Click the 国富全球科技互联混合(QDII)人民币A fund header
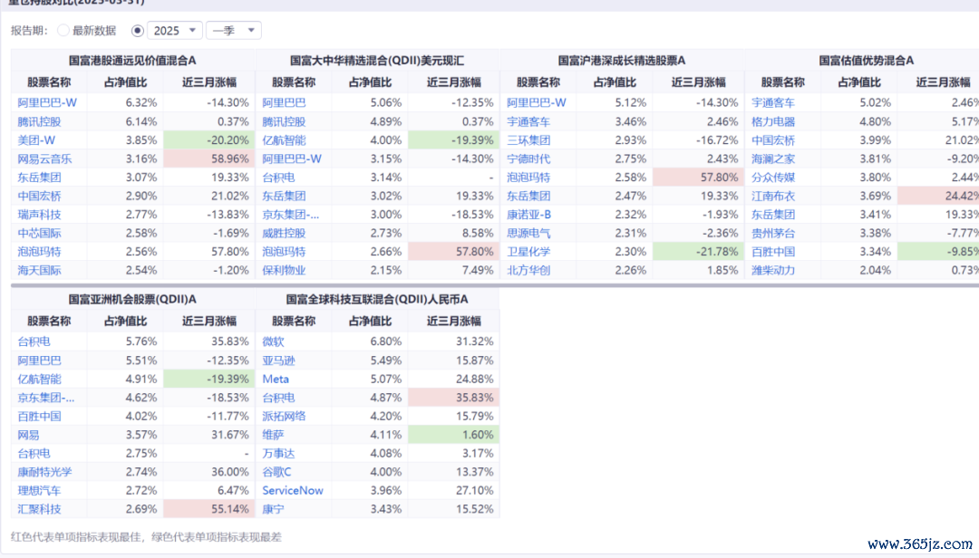Viewport: 979px width, 558px height. (377, 300)
